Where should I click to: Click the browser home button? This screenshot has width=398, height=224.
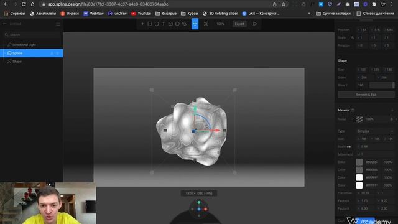[32, 4]
